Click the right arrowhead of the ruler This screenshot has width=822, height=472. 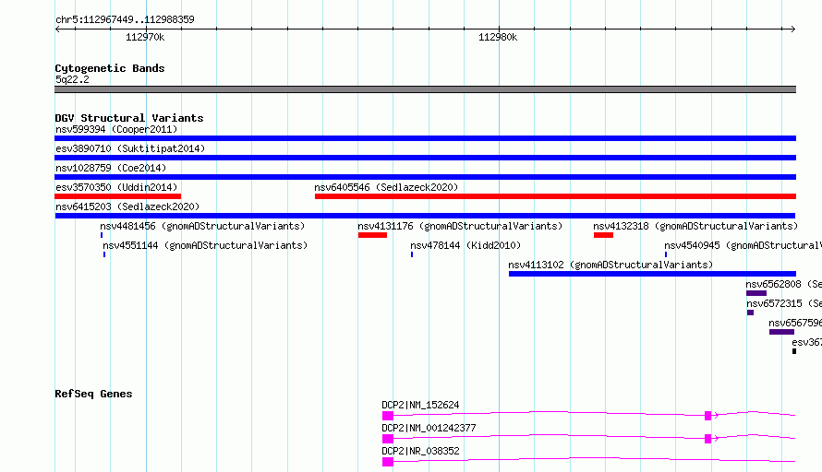click(x=793, y=29)
